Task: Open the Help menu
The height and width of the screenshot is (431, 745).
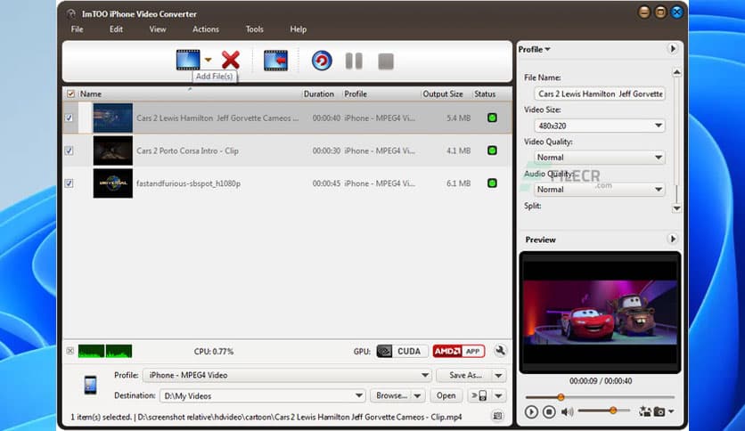Action: tap(299, 29)
